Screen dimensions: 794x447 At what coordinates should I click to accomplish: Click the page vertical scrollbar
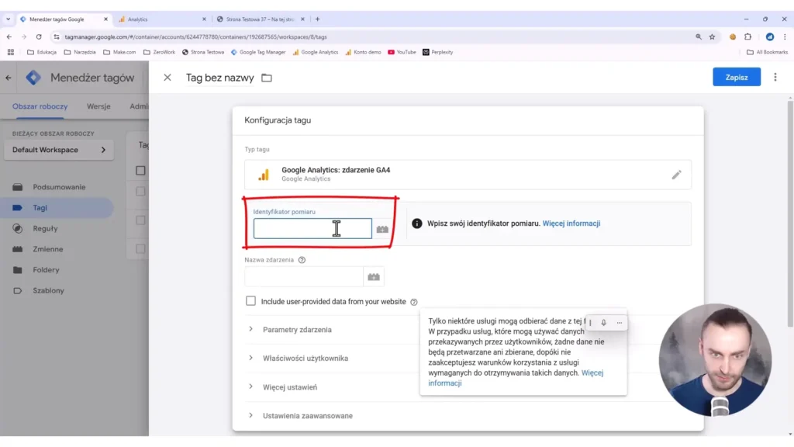790,213
